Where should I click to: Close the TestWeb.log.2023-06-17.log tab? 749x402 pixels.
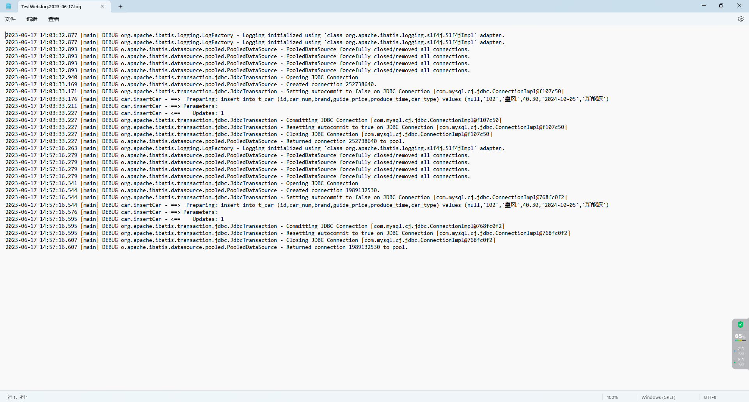pos(103,6)
